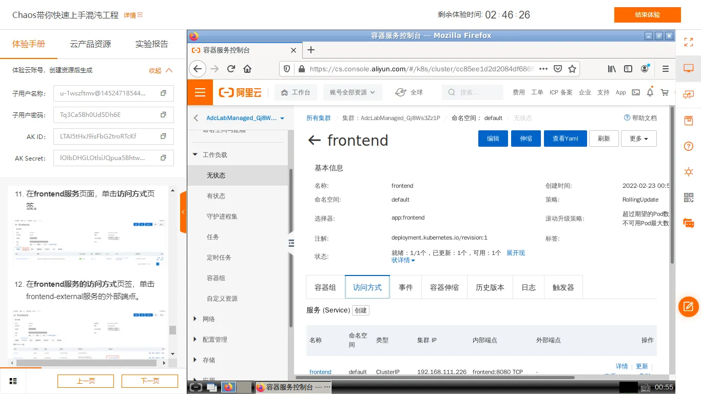Select 日志 tab
Screen dimensions: 701x394
tap(529, 287)
